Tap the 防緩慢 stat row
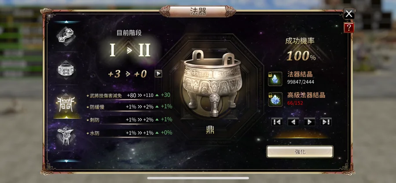Image resolution: width=396 pixels, height=183 pixels. coord(129,107)
